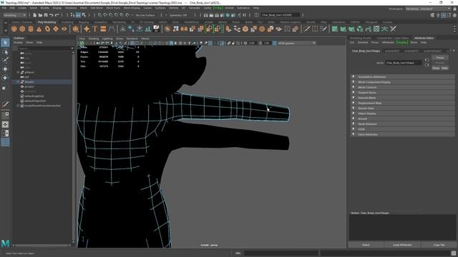Click the Undo icon in status line
458x257 pixels.
pyautogui.click(x=52, y=15)
